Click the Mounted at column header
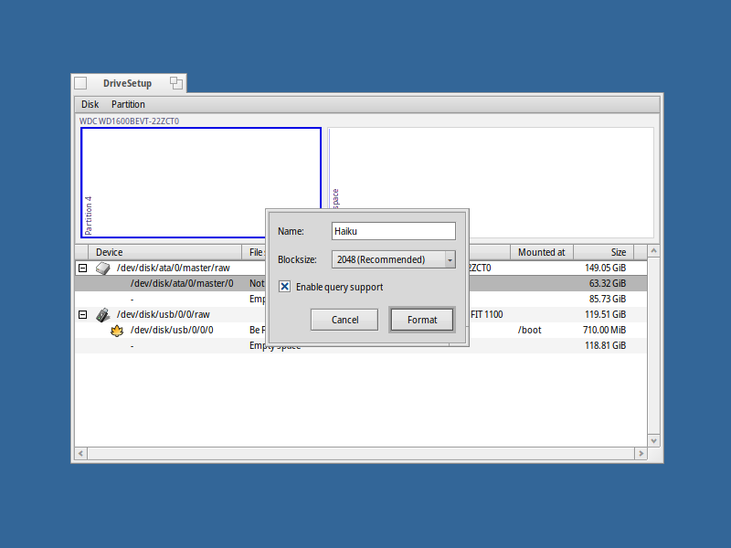This screenshot has height=548, width=731. click(542, 252)
